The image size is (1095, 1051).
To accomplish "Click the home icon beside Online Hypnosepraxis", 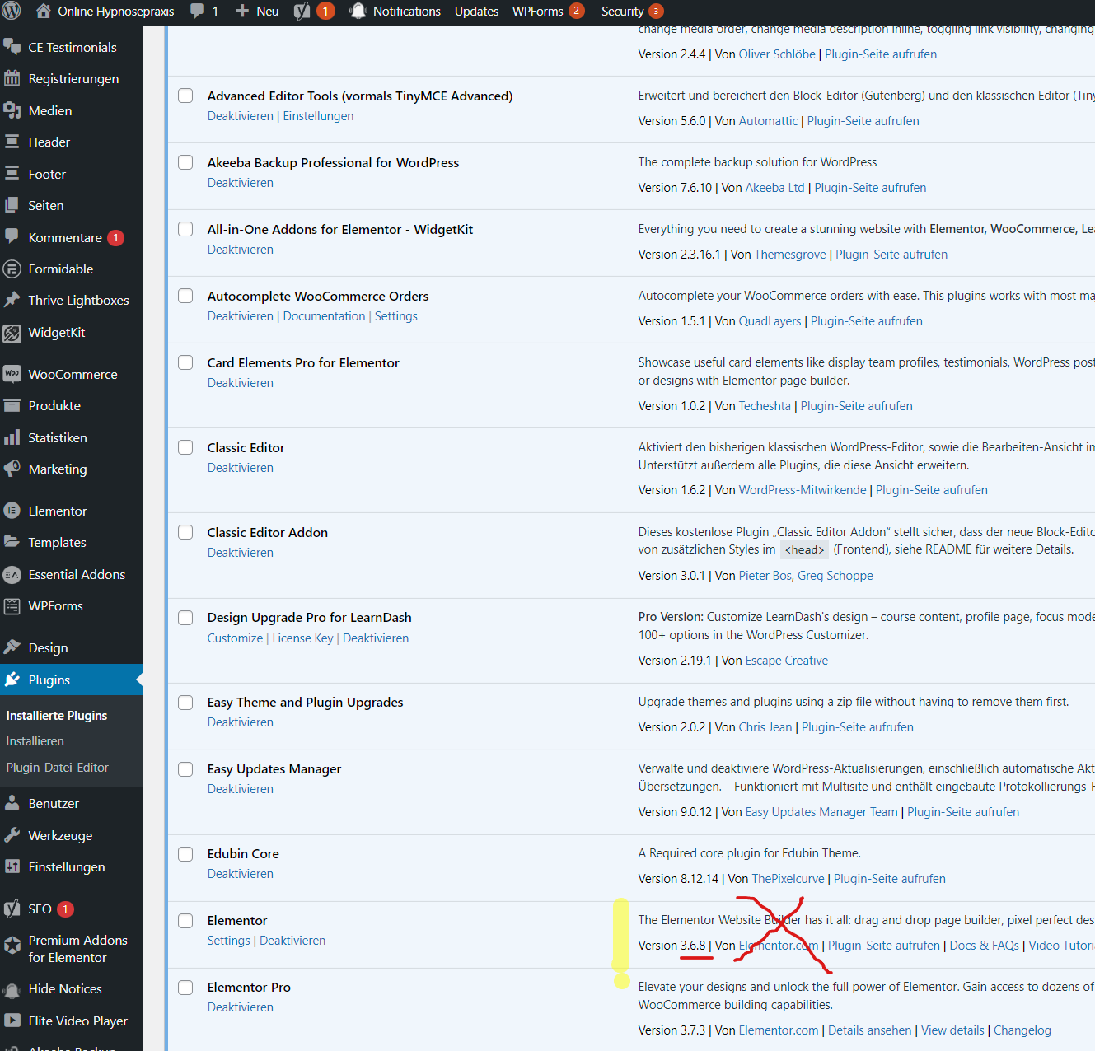I will [44, 11].
